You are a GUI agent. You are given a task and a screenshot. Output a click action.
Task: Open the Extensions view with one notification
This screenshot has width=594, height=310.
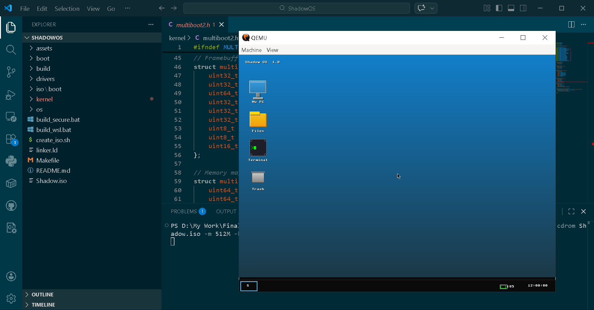point(11,139)
